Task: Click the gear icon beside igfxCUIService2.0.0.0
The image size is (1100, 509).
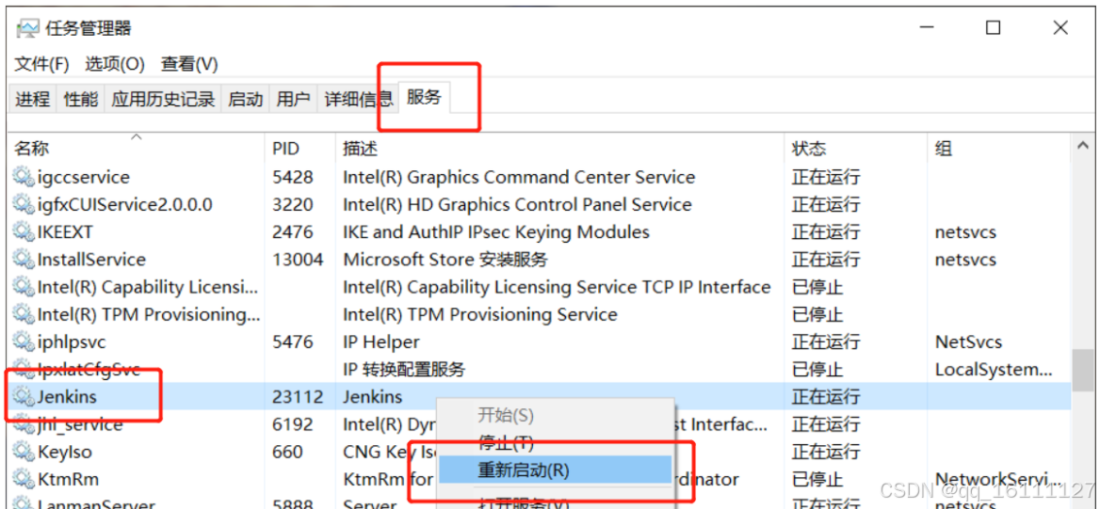Action: point(24,205)
